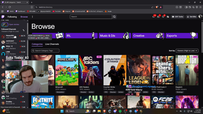Open the user profile avatar menu
This screenshot has width=203, height=114.
point(200,16)
